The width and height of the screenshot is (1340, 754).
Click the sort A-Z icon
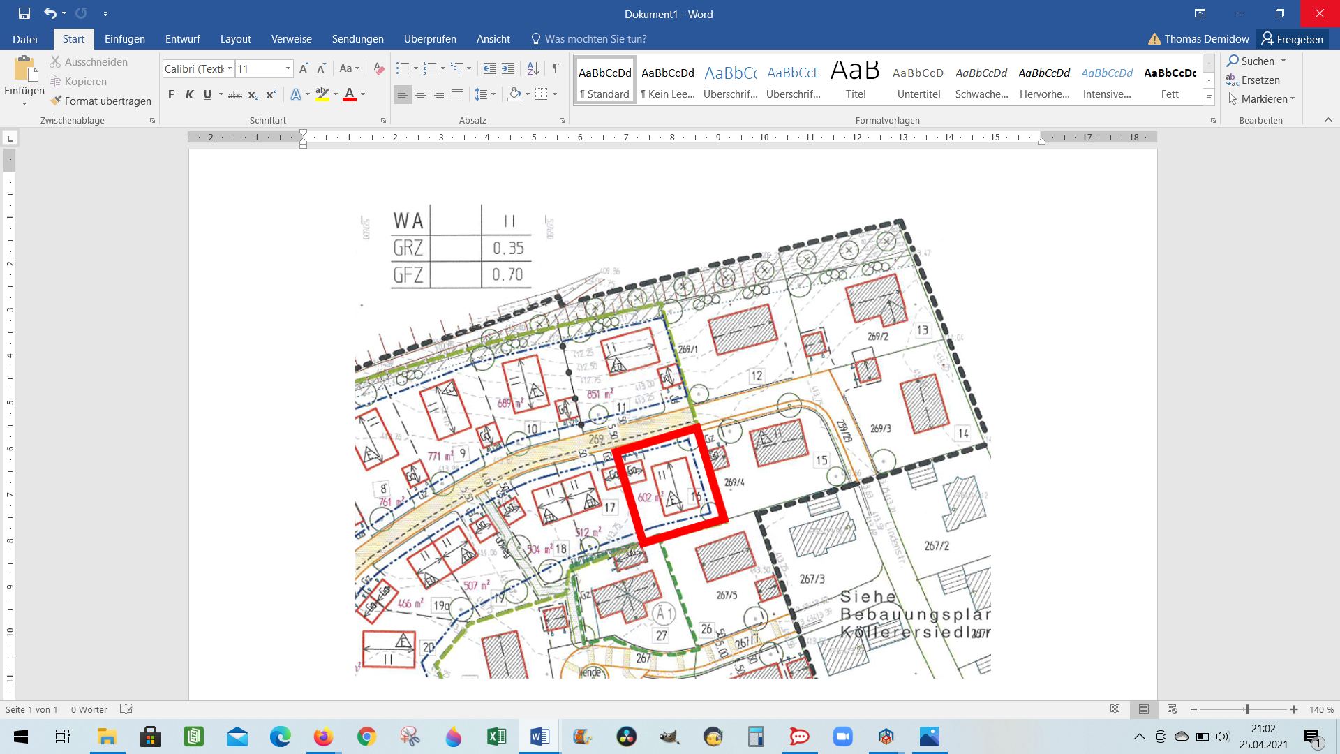click(x=533, y=68)
